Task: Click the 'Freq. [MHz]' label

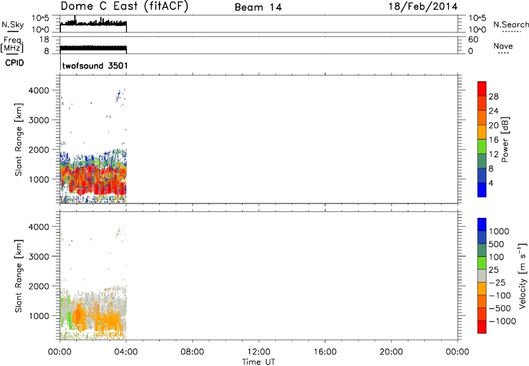Action: [x=12, y=44]
